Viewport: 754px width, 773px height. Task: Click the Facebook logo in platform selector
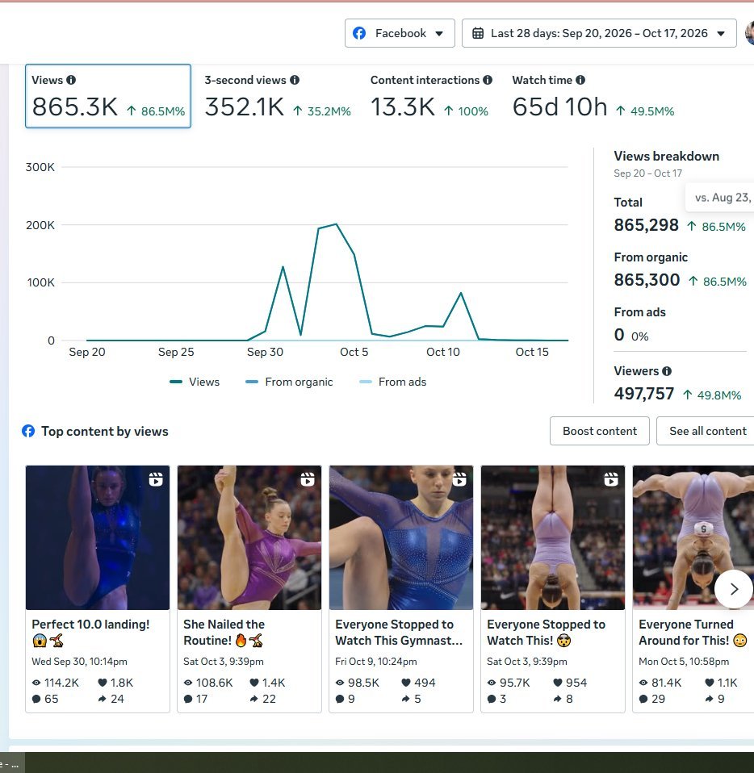359,33
